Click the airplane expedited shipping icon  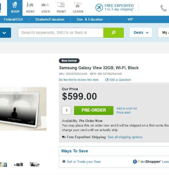pyautogui.click(x=99, y=8)
